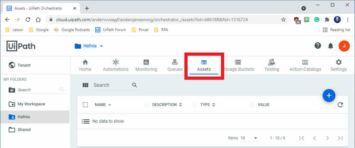Open the user account avatar J
Viewport: 355px width, 148px height.
pos(344,46)
